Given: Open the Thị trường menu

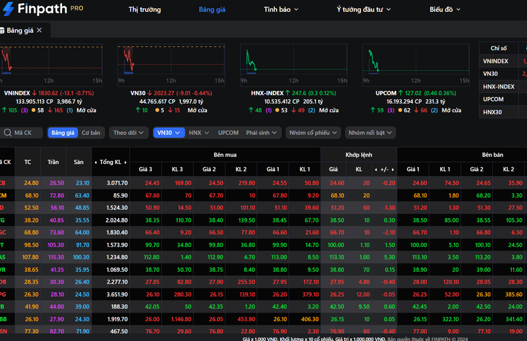Looking at the screenshot, I should coord(145,9).
